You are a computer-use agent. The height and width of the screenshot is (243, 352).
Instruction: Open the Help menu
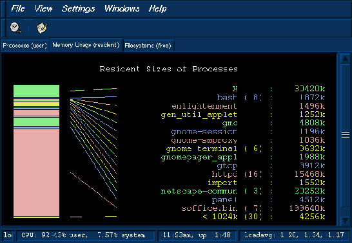(157, 9)
